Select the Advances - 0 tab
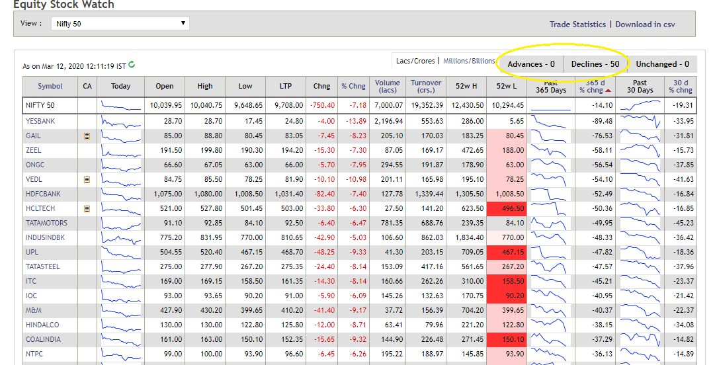The image size is (715, 365). (531, 64)
